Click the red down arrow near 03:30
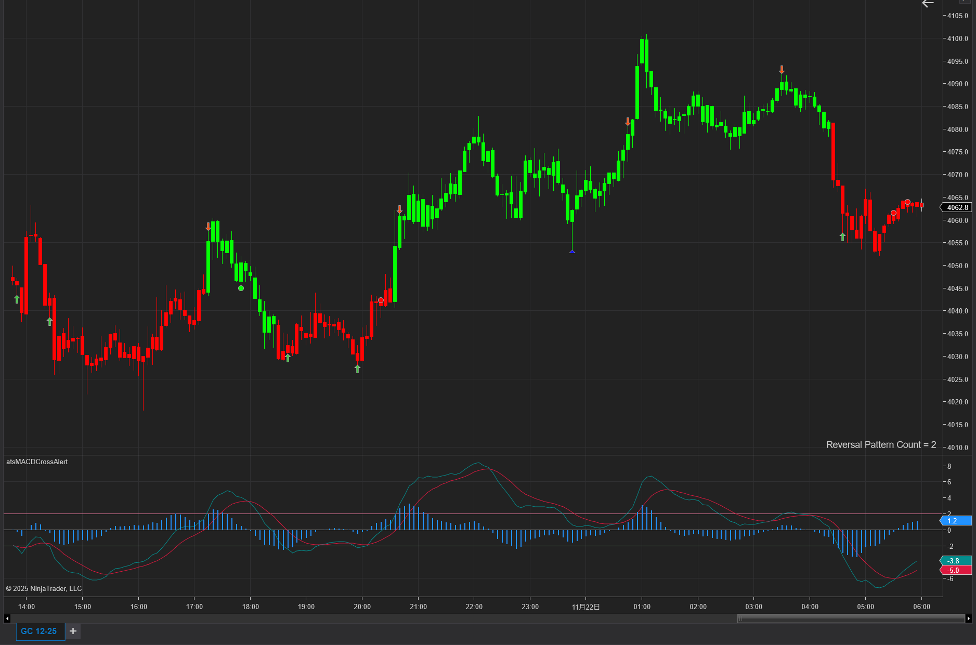976x645 pixels. pos(782,70)
